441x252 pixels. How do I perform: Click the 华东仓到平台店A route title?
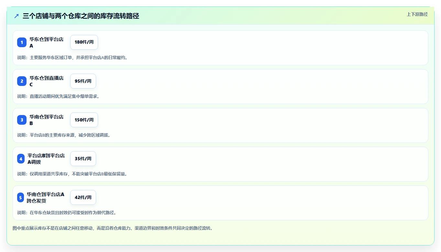tap(47, 42)
